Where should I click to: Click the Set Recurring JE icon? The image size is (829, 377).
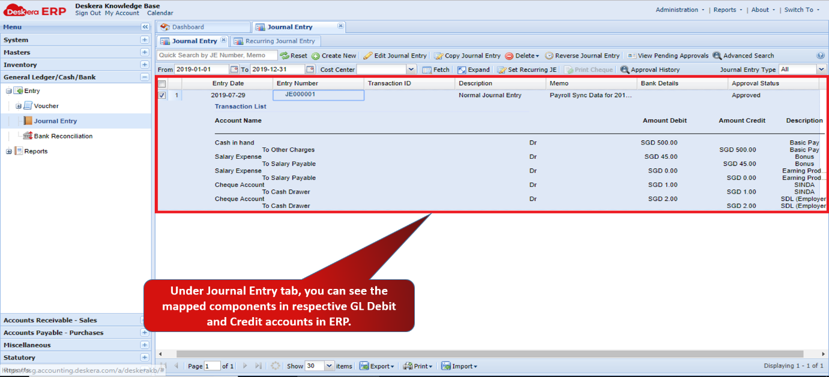502,70
